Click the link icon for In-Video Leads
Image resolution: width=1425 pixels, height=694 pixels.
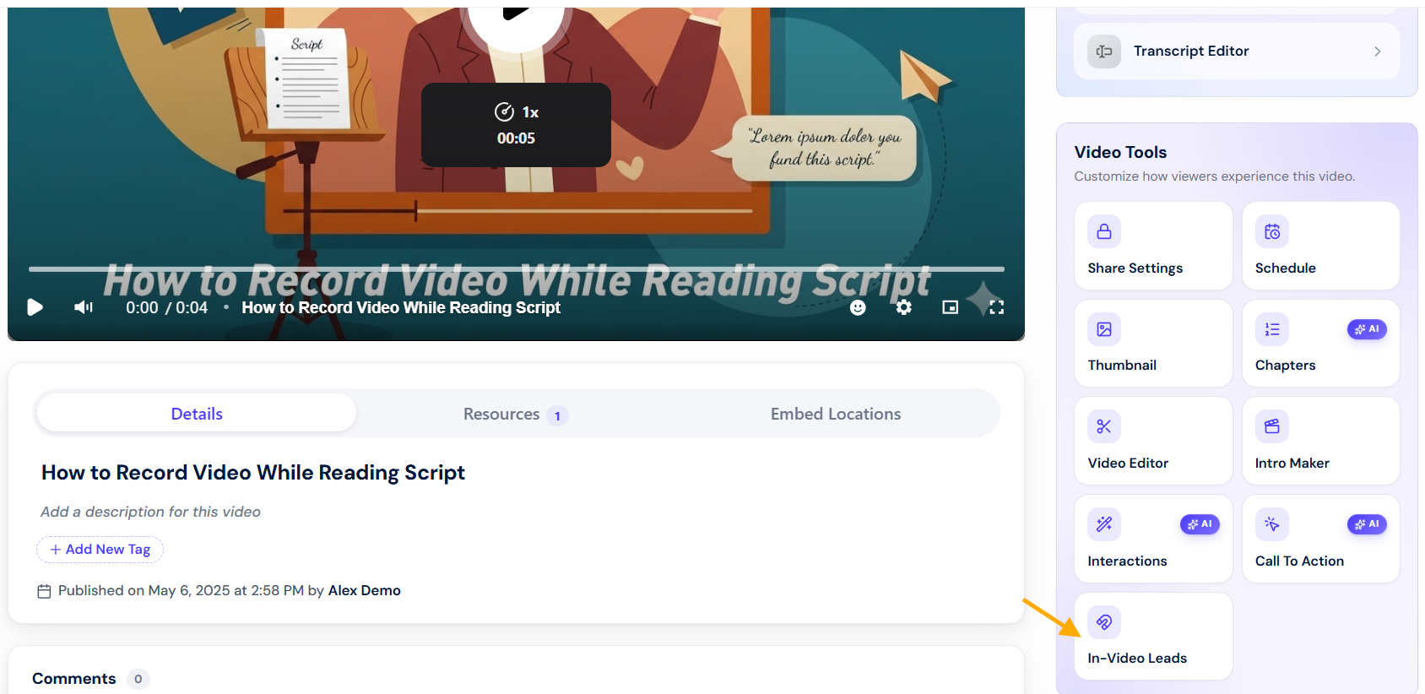click(x=1104, y=622)
